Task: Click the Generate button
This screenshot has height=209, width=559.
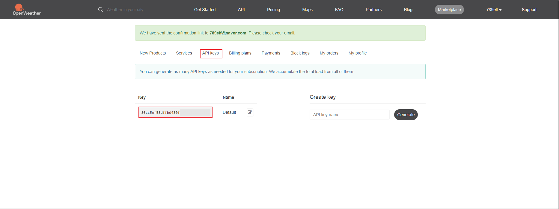Action: pos(406,115)
